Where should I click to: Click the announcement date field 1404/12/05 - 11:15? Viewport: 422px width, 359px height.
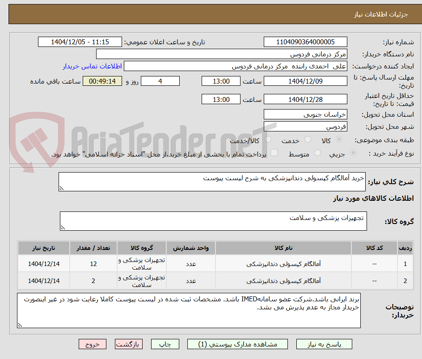pyautogui.click(x=80, y=42)
